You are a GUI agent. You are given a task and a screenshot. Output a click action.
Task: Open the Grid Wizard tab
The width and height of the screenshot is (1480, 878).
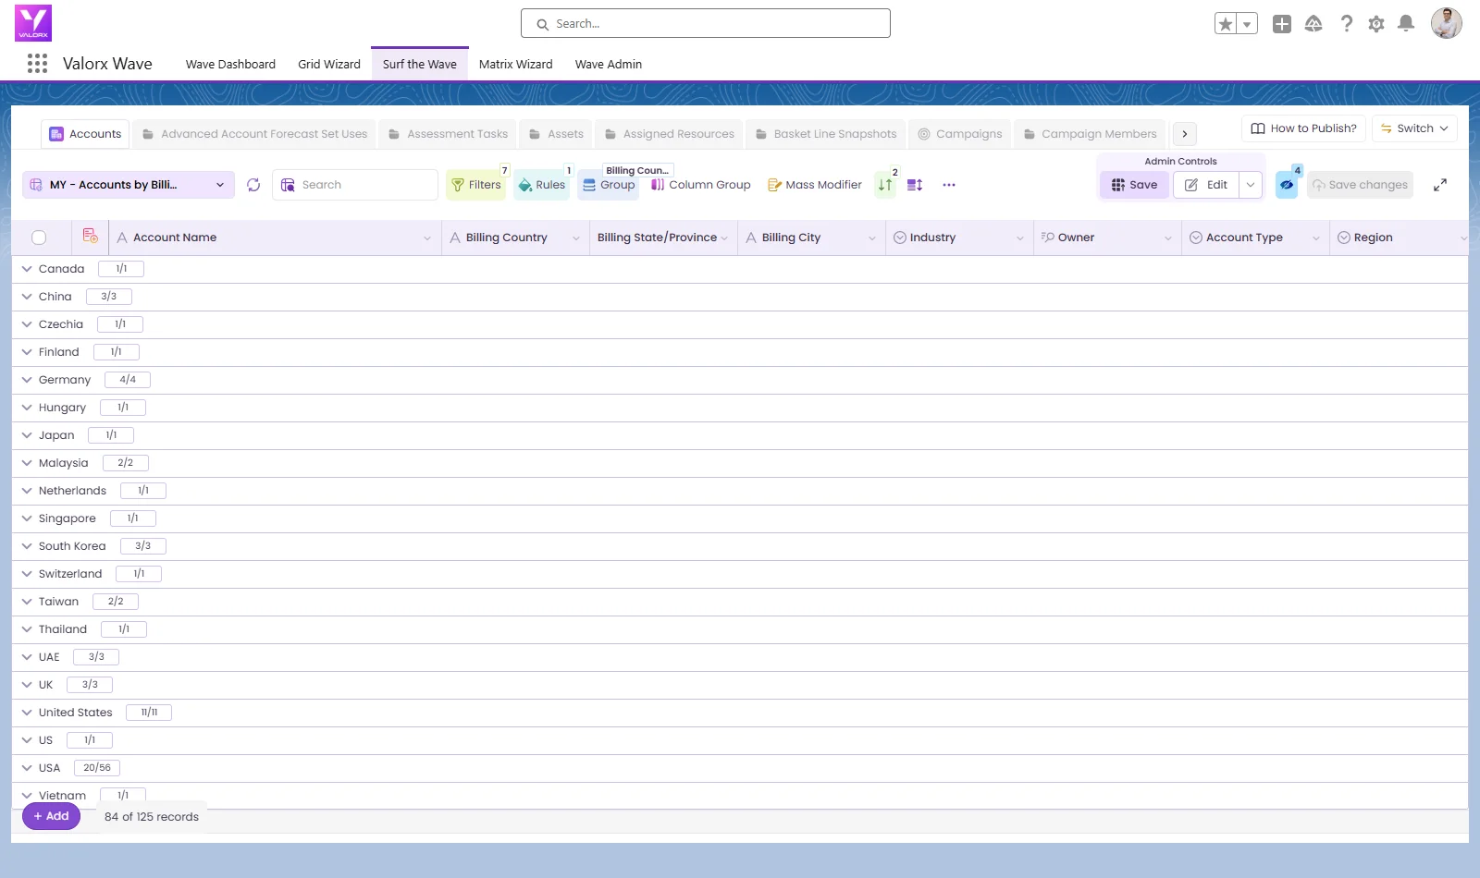click(x=329, y=64)
